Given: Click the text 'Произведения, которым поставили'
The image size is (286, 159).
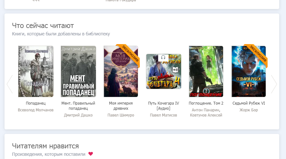Looking at the screenshot, I should tap(49, 154).
